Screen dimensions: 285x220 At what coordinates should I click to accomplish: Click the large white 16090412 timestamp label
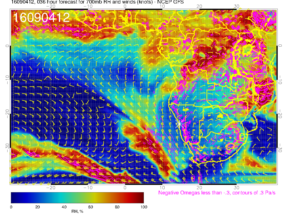pyautogui.click(x=42, y=18)
